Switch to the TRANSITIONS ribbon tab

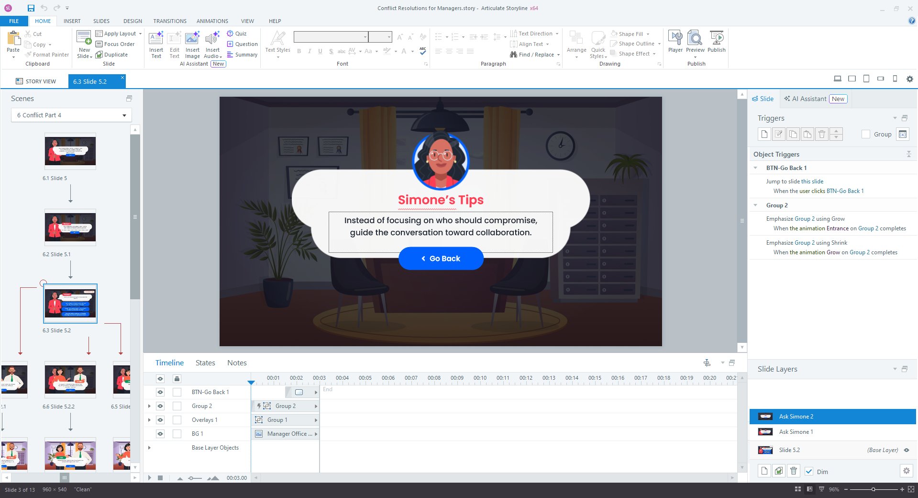pos(170,21)
